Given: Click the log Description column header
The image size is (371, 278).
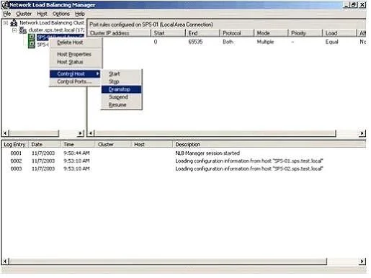Looking at the screenshot, I should [269, 144].
